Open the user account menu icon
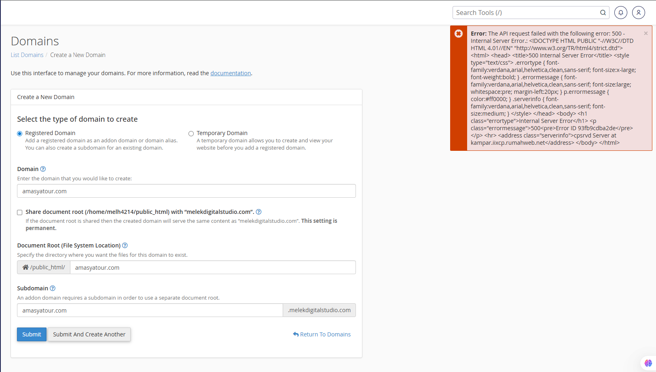The width and height of the screenshot is (656, 372). click(638, 13)
